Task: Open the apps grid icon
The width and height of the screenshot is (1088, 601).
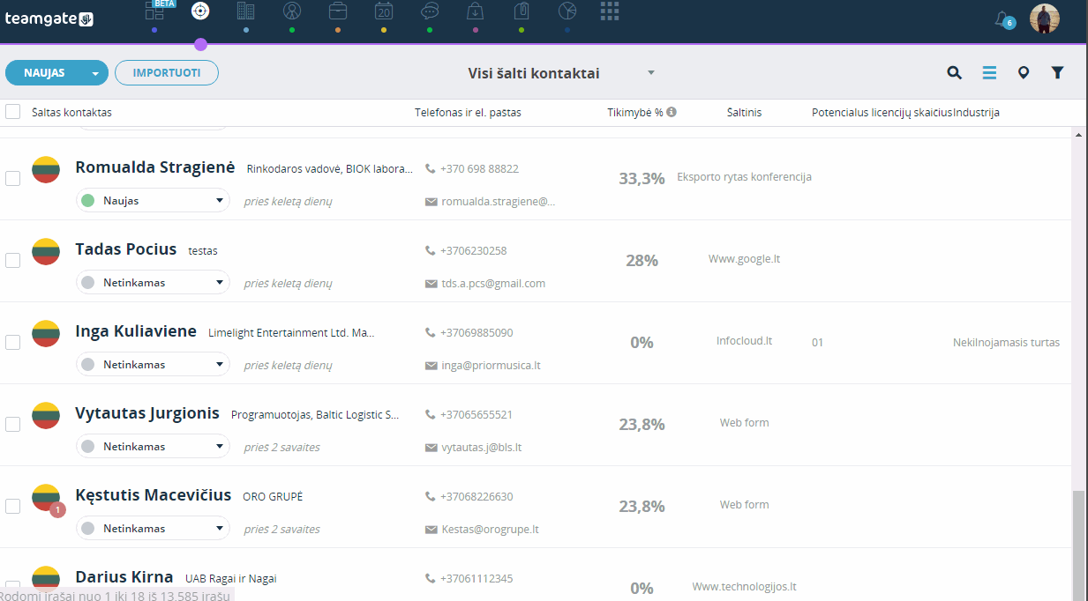Action: pos(610,11)
